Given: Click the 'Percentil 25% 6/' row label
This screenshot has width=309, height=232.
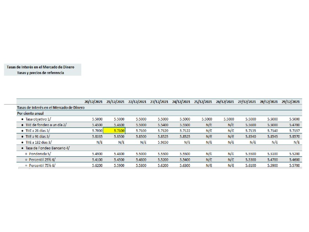Looking at the screenshot, I should pyautogui.click(x=42, y=159).
